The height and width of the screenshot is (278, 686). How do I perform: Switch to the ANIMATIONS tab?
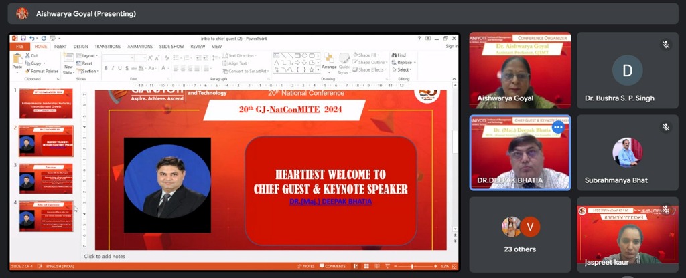(140, 47)
